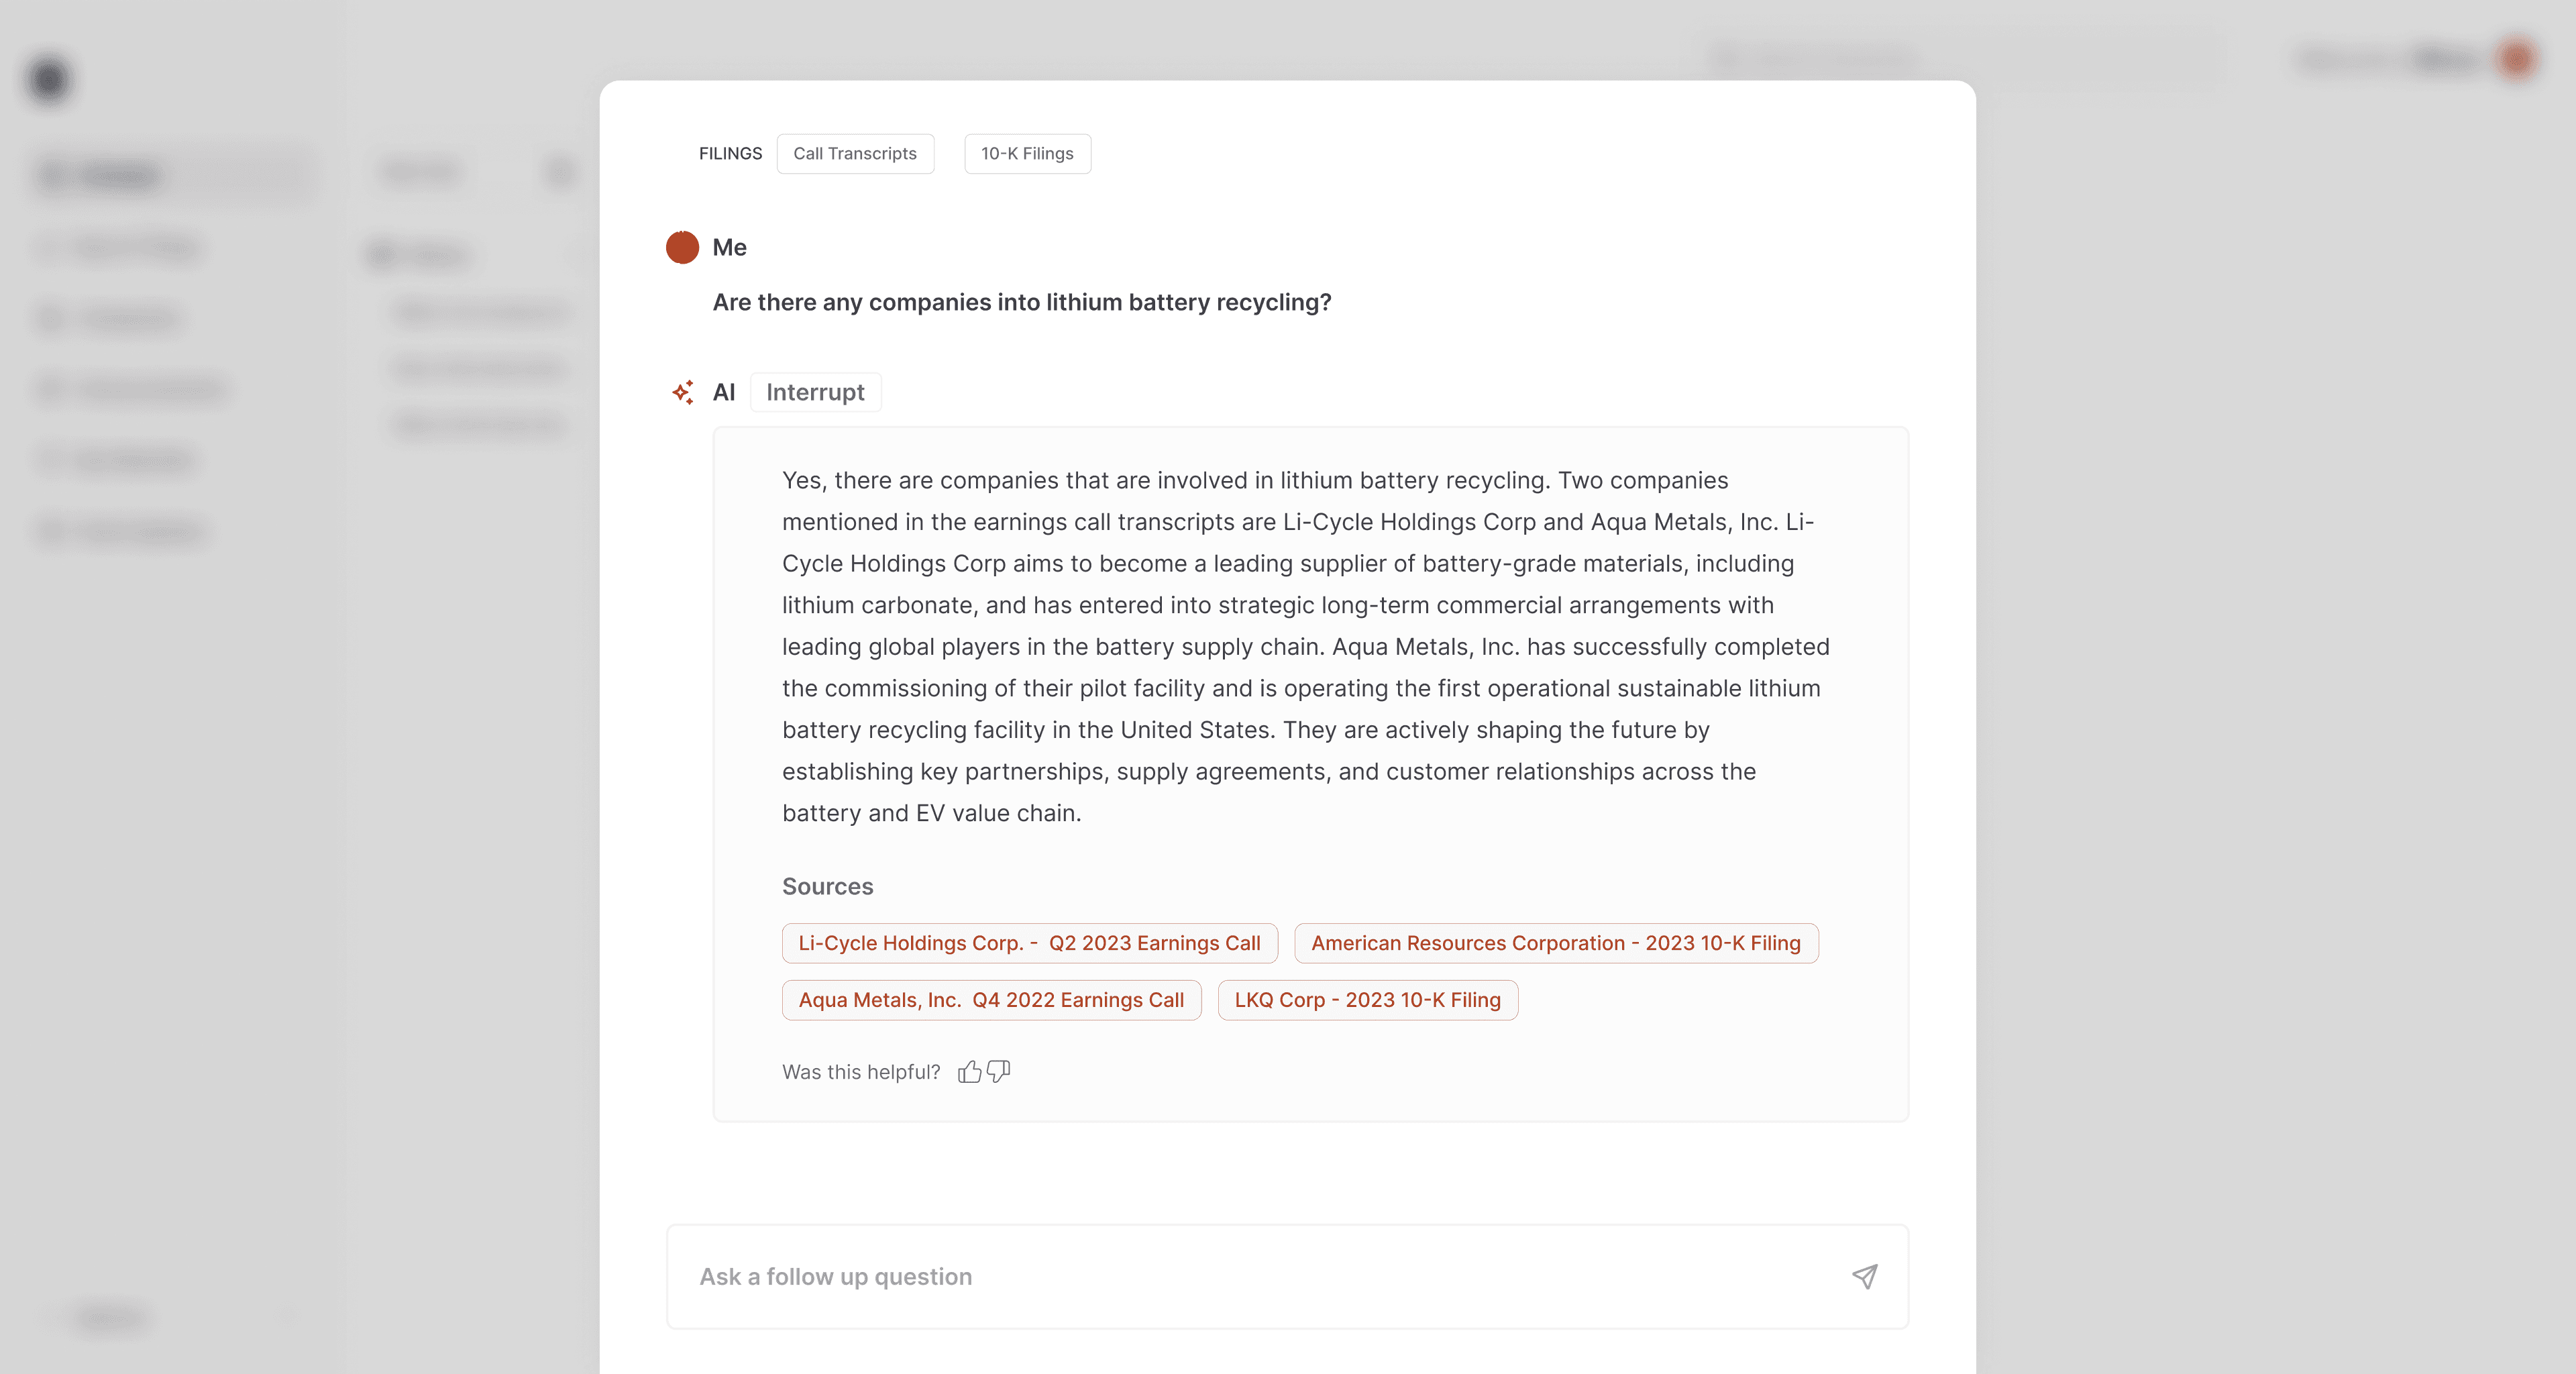Open the American Resources 2023 10-K Filing source
This screenshot has height=1374, width=2576.
pyautogui.click(x=1555, y=942)
